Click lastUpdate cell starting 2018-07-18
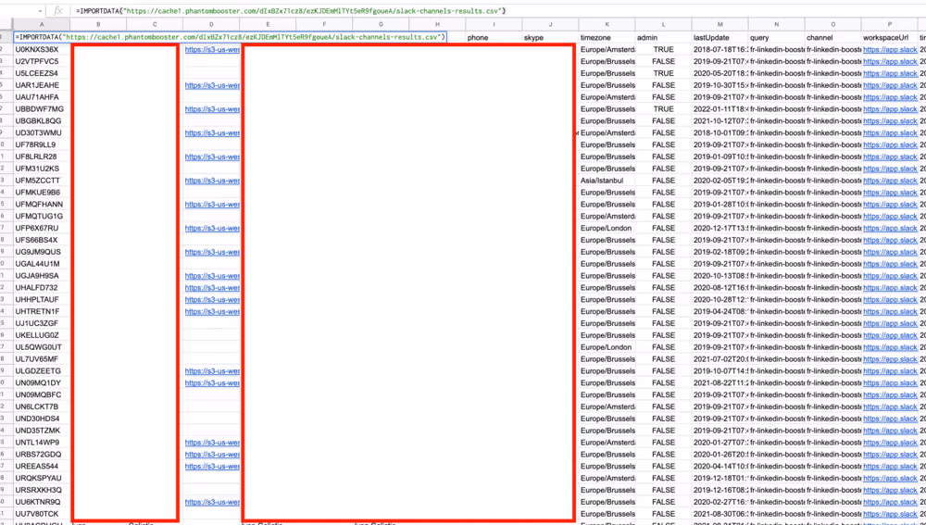 tap(720, 50)
